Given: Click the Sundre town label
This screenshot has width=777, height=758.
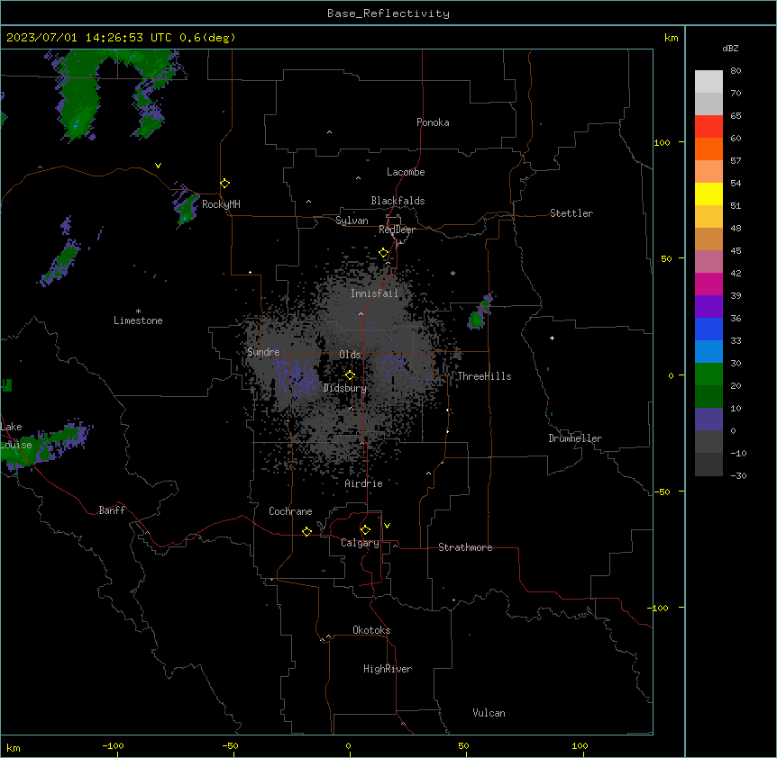Looking at the screenshot, I should pyautogui.click(x=263, y=352).
